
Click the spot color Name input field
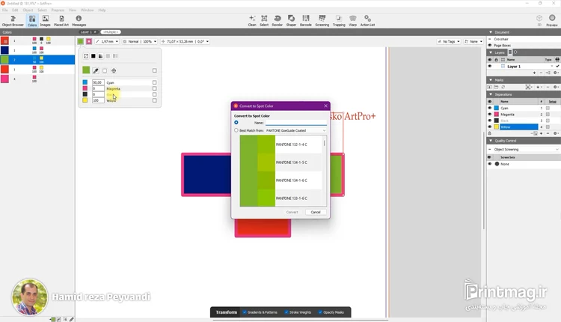click(296, 123)
